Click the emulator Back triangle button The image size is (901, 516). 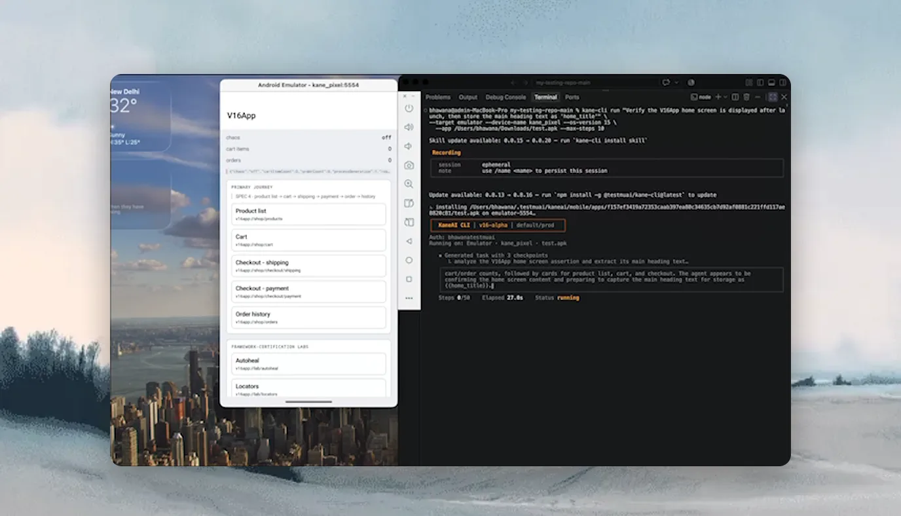(409, 241)
